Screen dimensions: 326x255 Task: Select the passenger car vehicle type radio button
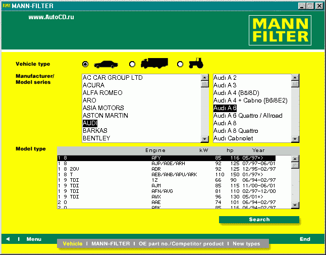(85, 64)
